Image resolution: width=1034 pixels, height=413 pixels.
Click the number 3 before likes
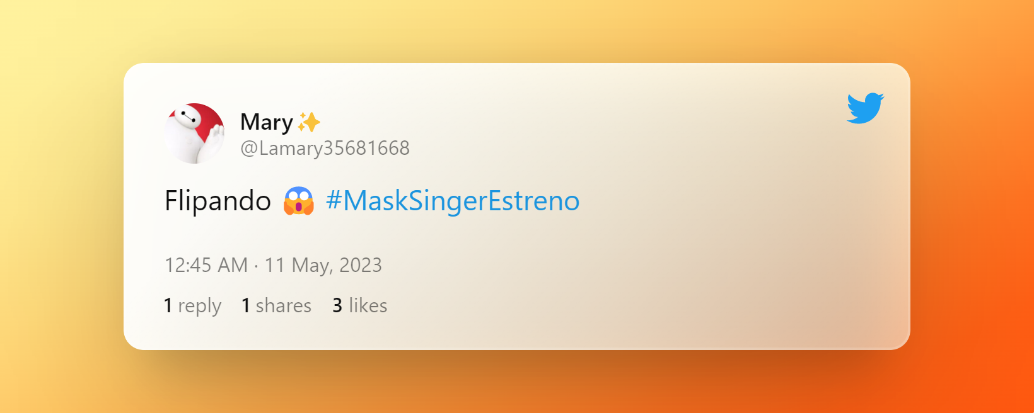[337, 305]
